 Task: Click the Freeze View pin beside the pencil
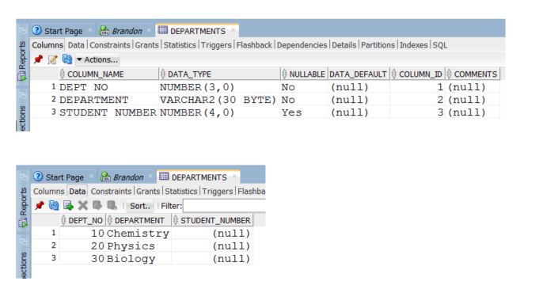click(39, 59)
